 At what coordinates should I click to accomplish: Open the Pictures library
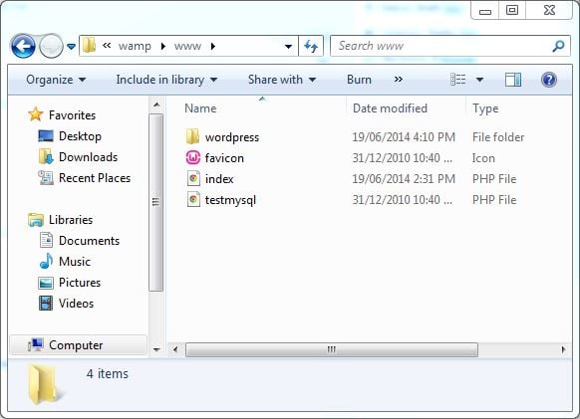pos(80,283)
